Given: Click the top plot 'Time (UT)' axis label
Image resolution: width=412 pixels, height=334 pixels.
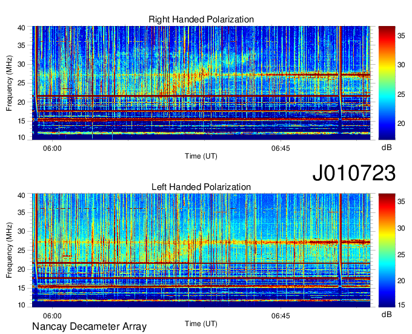Looking at the screenshot, I should tap(201, 156).
